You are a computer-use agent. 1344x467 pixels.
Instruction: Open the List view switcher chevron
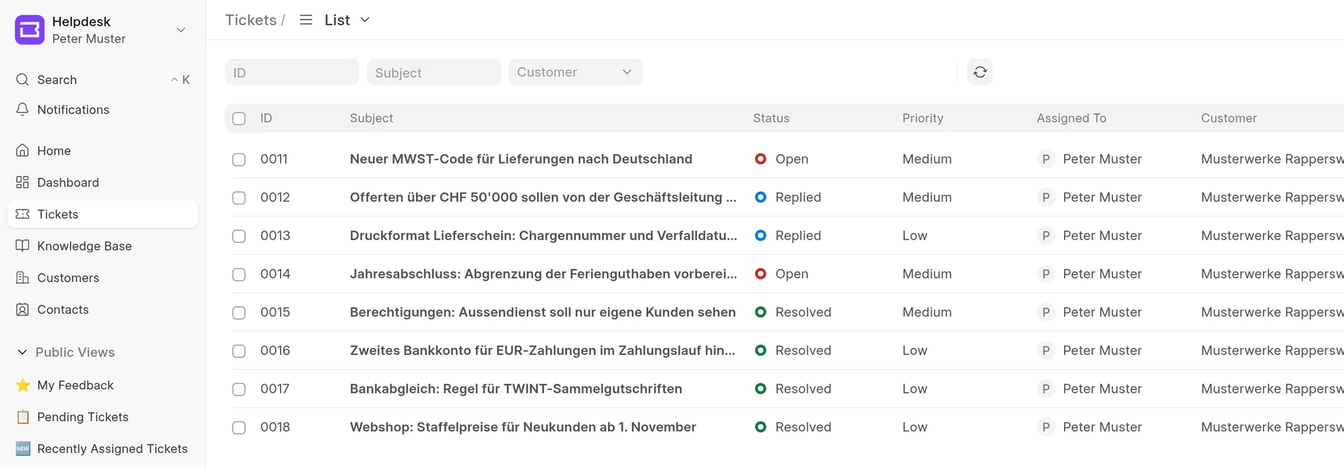pyautogui.click(x=365, y=20)
